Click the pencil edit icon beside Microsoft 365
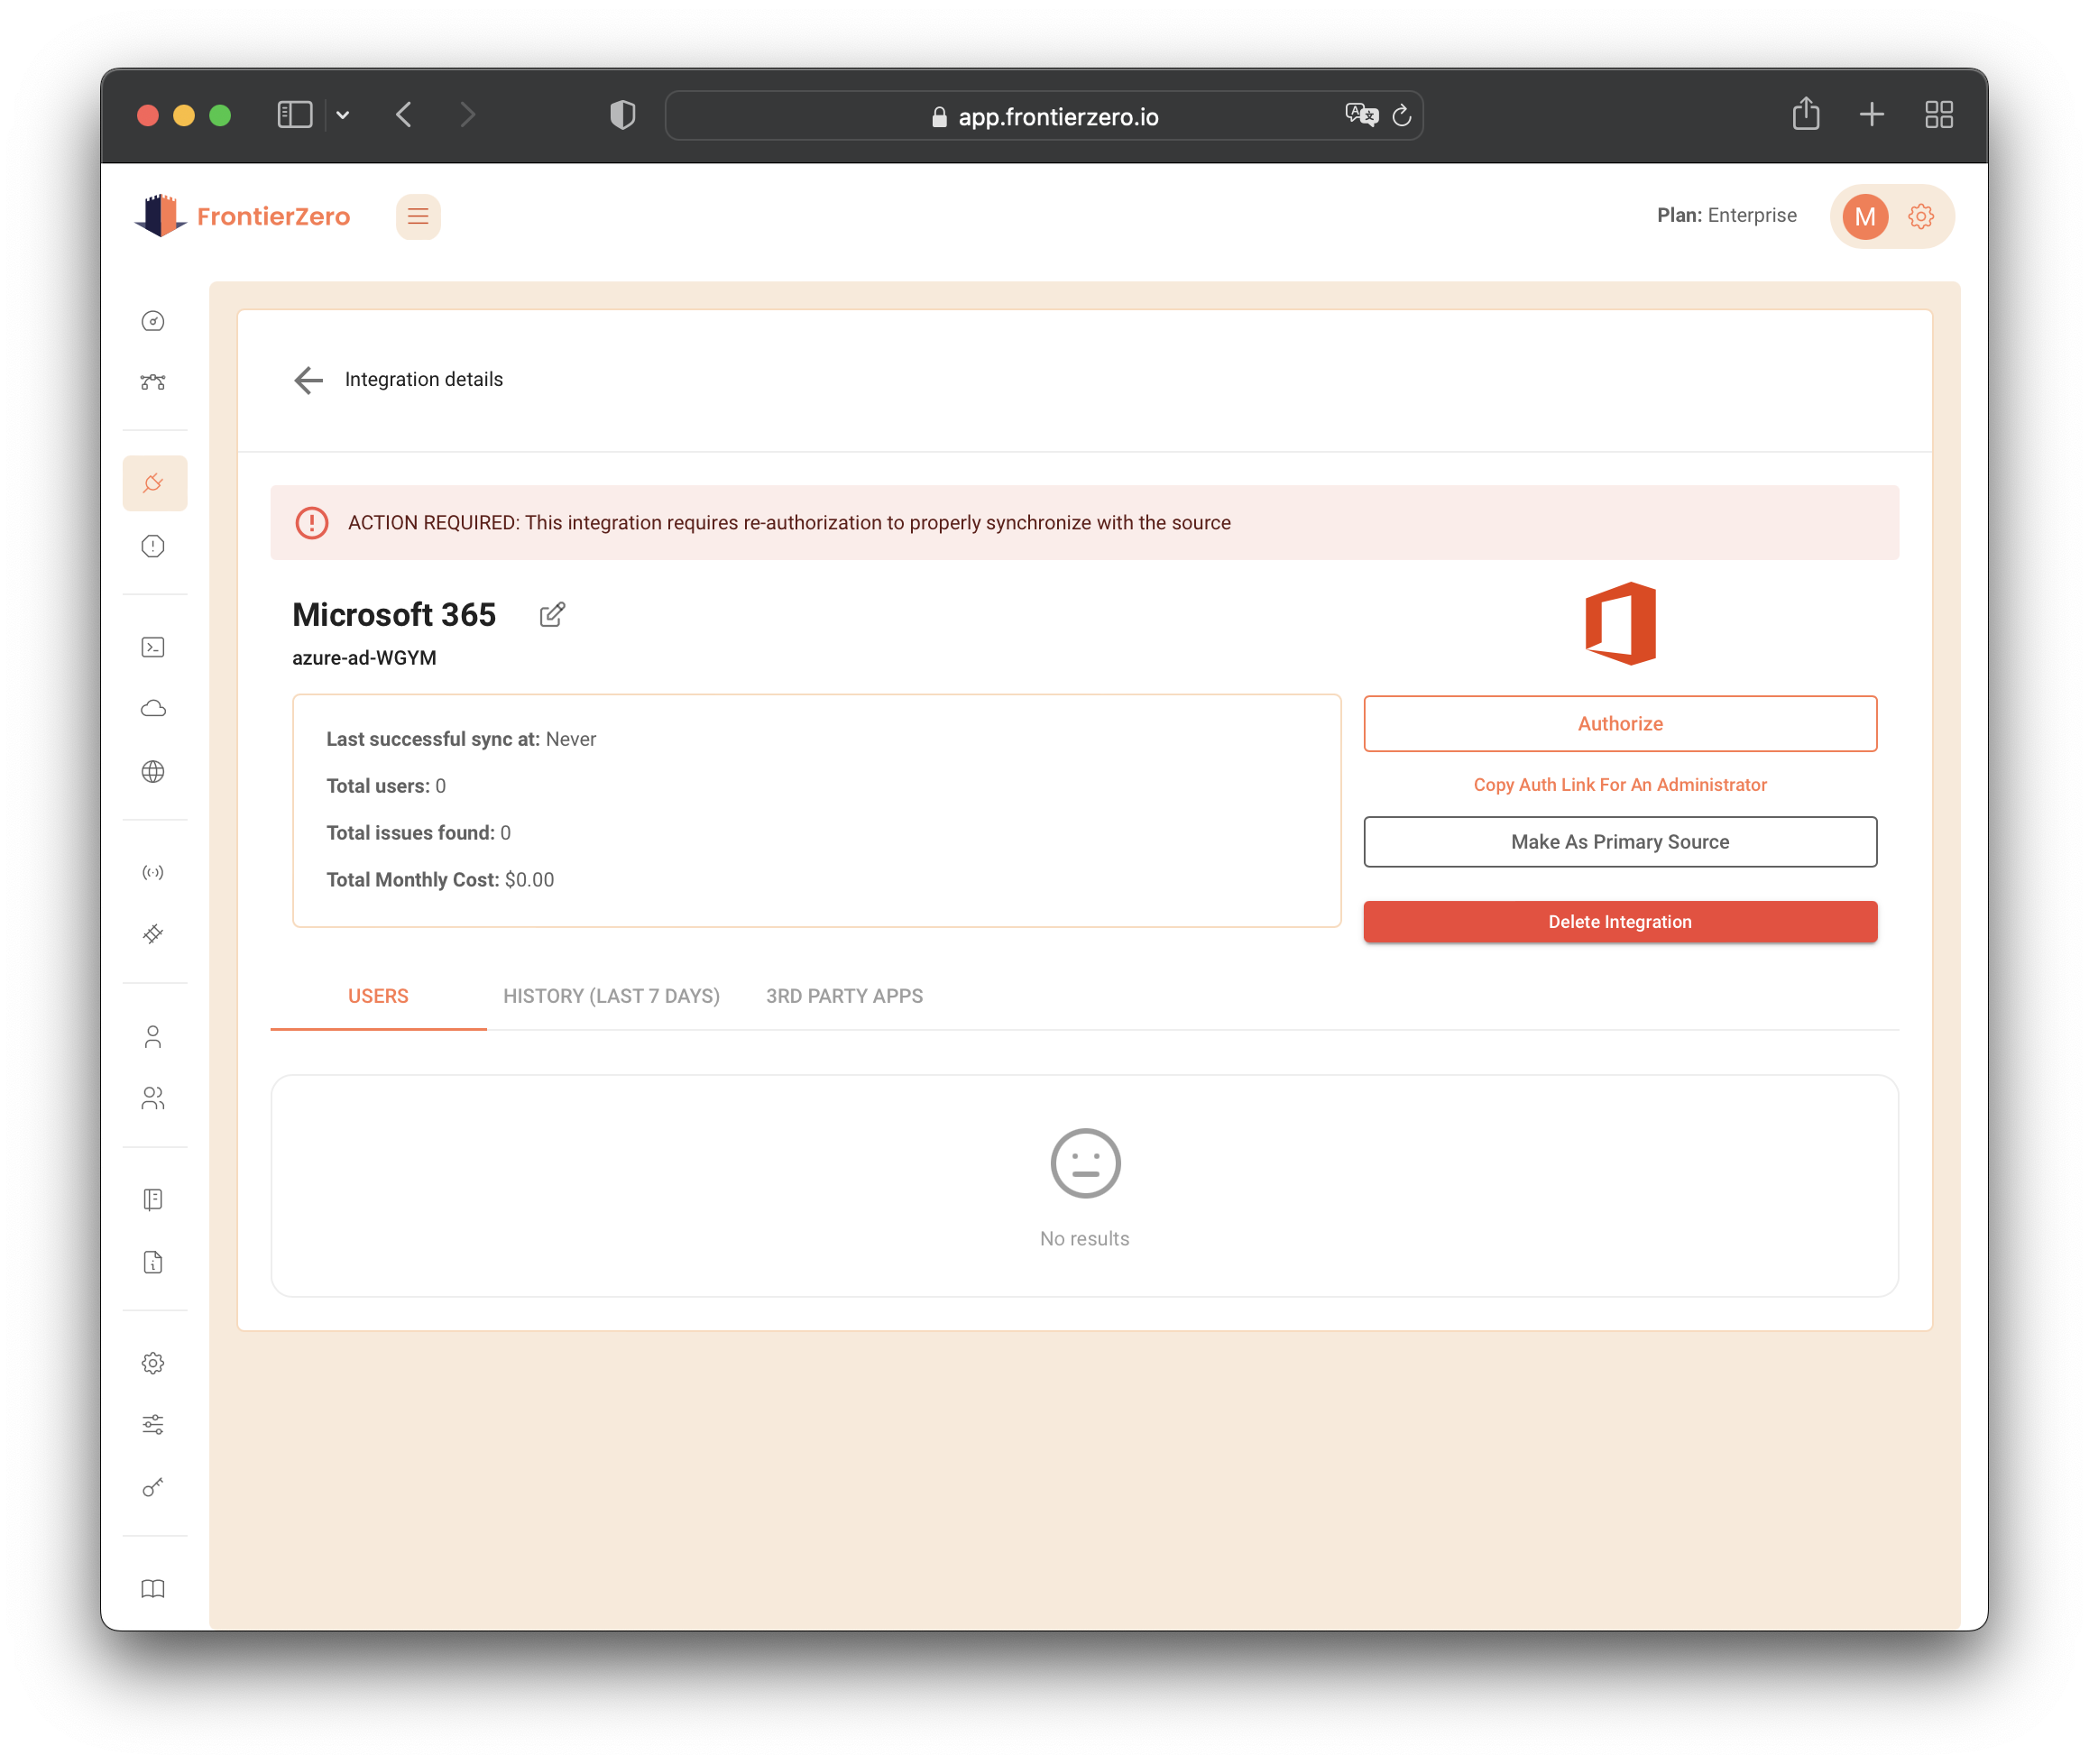The width and height of the screenshot is (2089, 1764). pyautogui.click(x=552, y=614)
